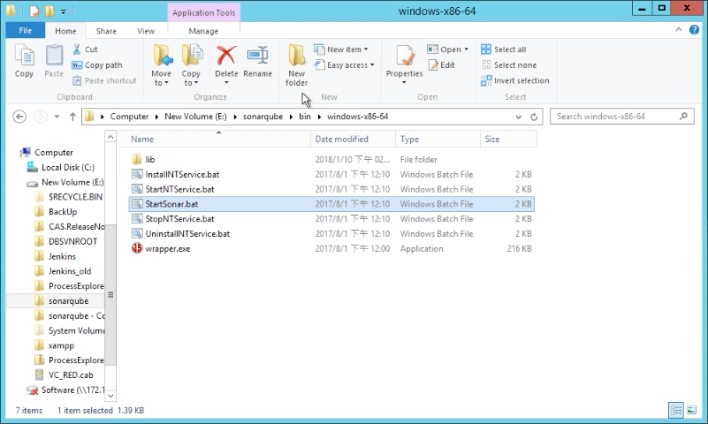Switch to the Manage tab
The height and width of the screenshot is (424, 708).
click(x=203, y=31)
